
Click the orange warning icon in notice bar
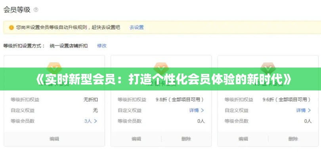pyautogui.click(x=11, y=28)
